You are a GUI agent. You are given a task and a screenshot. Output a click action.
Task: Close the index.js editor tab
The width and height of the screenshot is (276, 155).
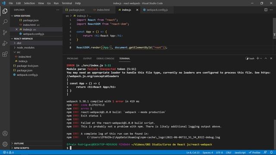point(137,10)
